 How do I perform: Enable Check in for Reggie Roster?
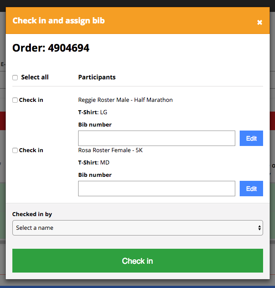(x=15, y=100)
